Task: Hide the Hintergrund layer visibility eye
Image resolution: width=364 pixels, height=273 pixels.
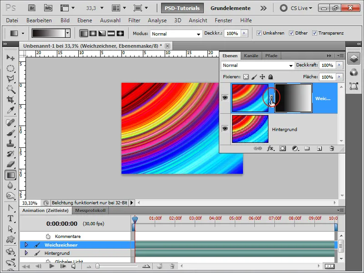Action: click(x=225, y=128)
